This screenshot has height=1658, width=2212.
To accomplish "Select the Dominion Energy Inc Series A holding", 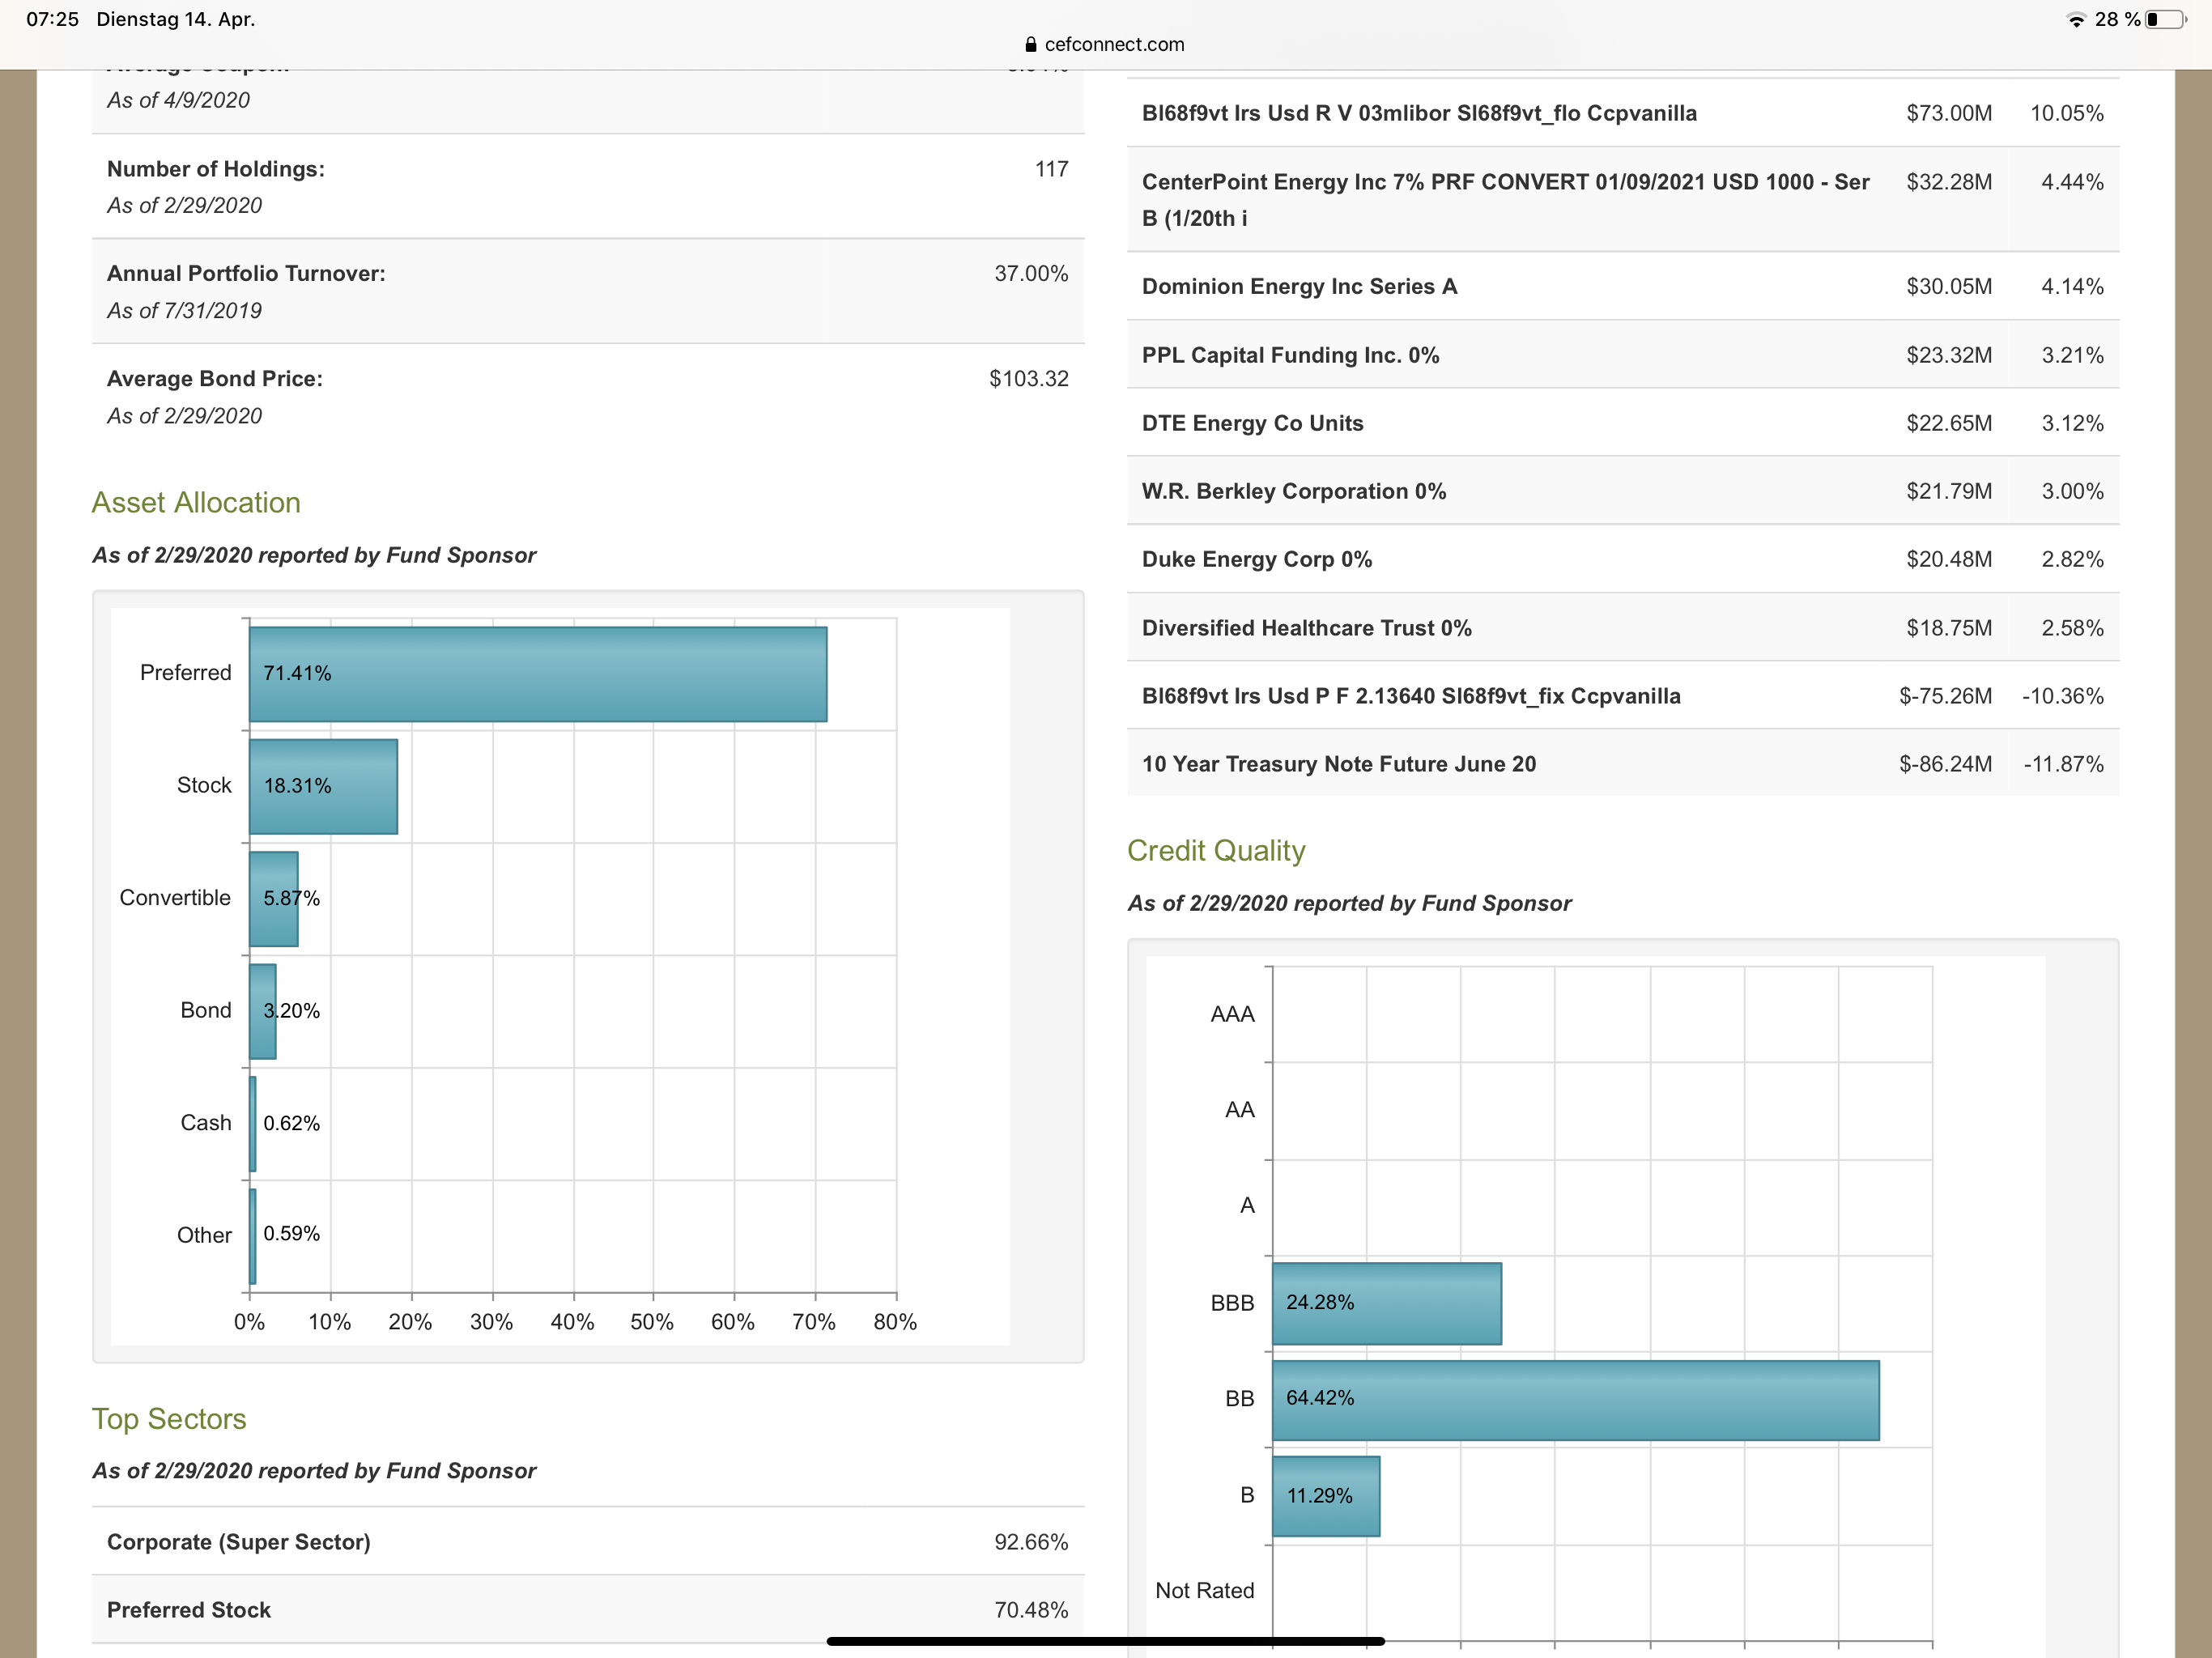I will coord(1299,287).
